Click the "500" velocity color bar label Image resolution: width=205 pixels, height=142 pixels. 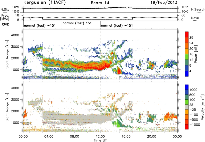(x=192, y=95)
